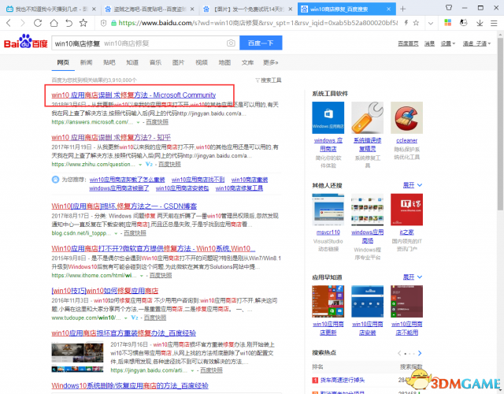Click the shield security icon in address bar

click(103, 23)
